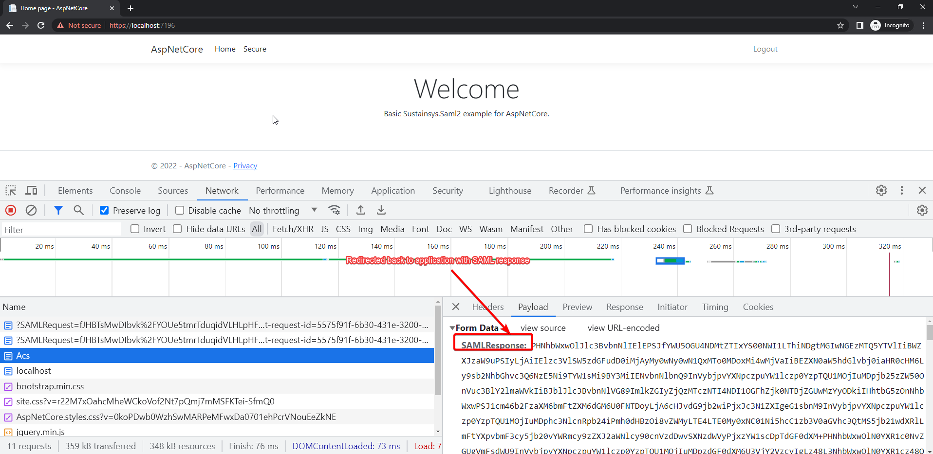Select the bootstrap.min.css request
The height and width of the screenshot is (454, 933).
tap(217, 386)
